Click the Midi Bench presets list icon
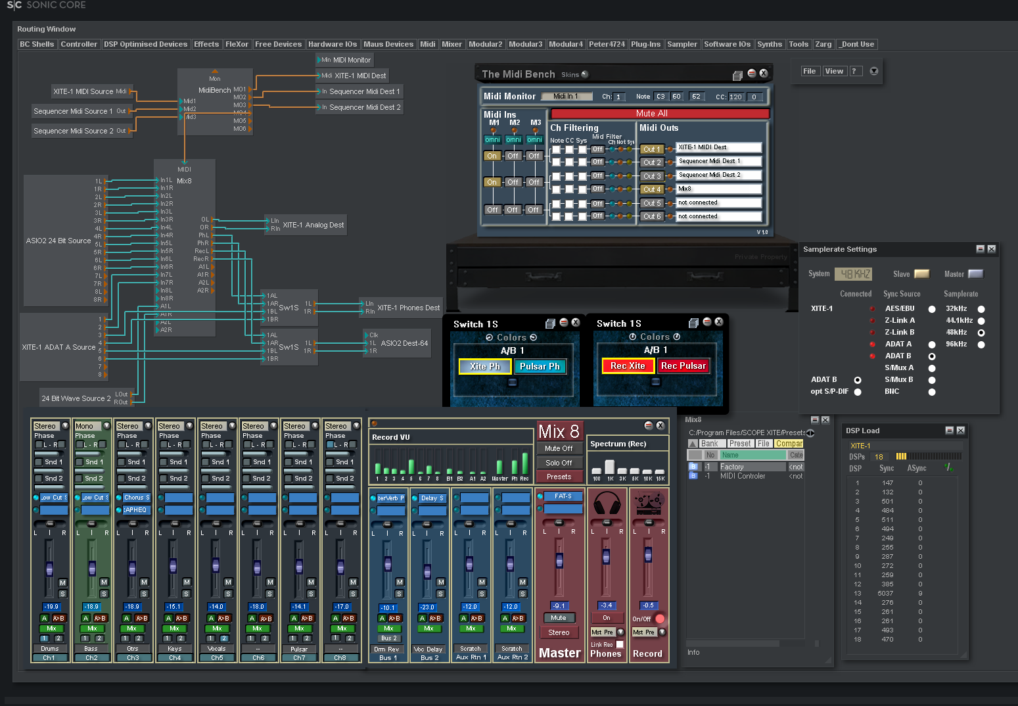The image size is (1018, 706). 737,75
